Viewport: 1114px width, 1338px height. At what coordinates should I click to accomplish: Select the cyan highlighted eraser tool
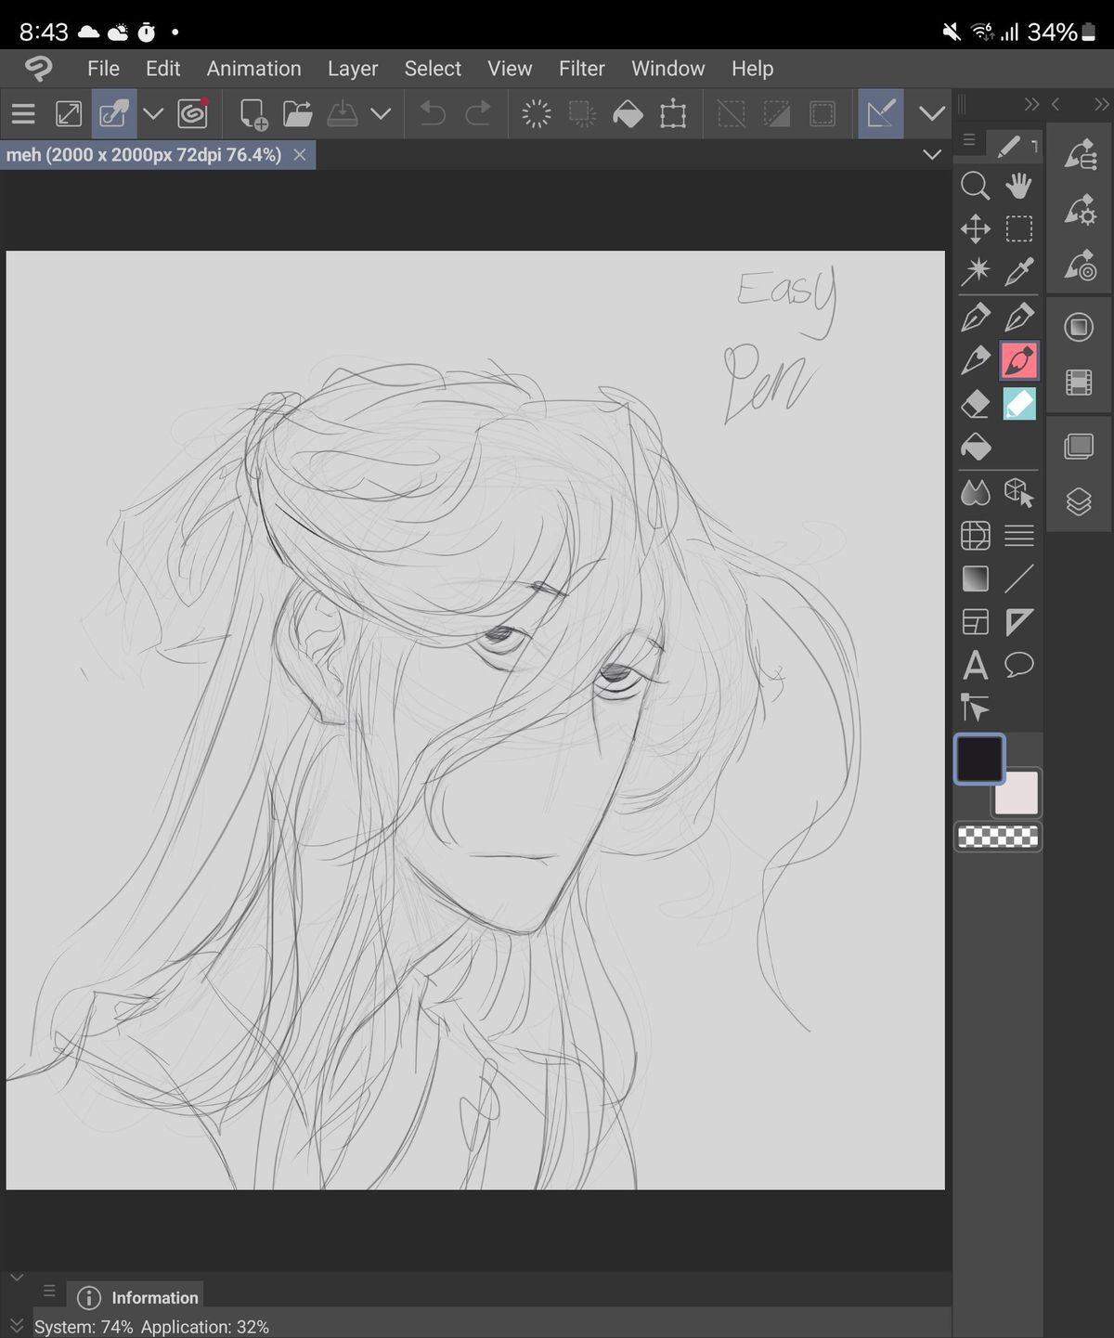(x=1018, y=404)
